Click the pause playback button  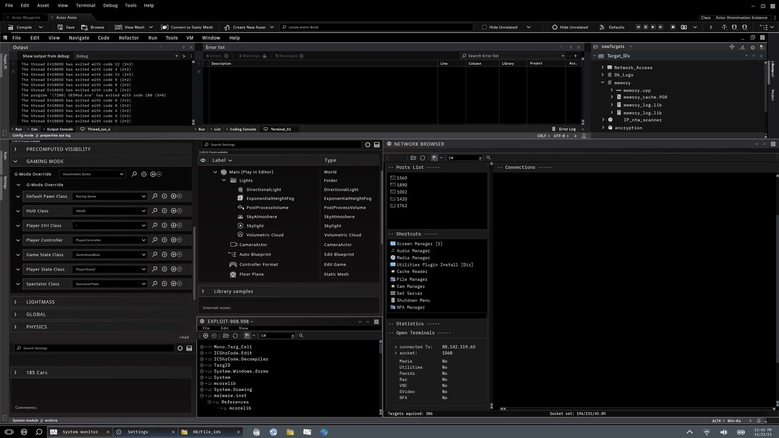[x=645, y=27]
